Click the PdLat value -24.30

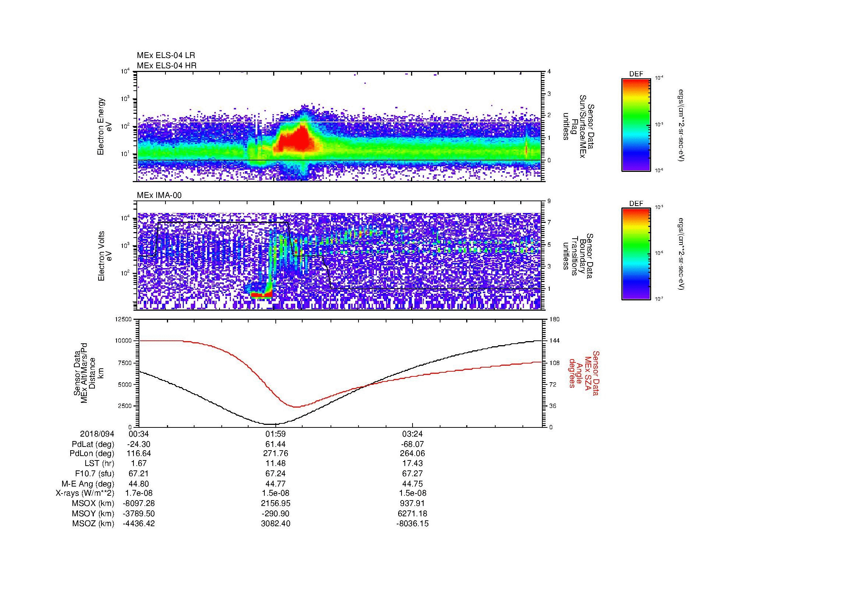click(x=139, y=444)
